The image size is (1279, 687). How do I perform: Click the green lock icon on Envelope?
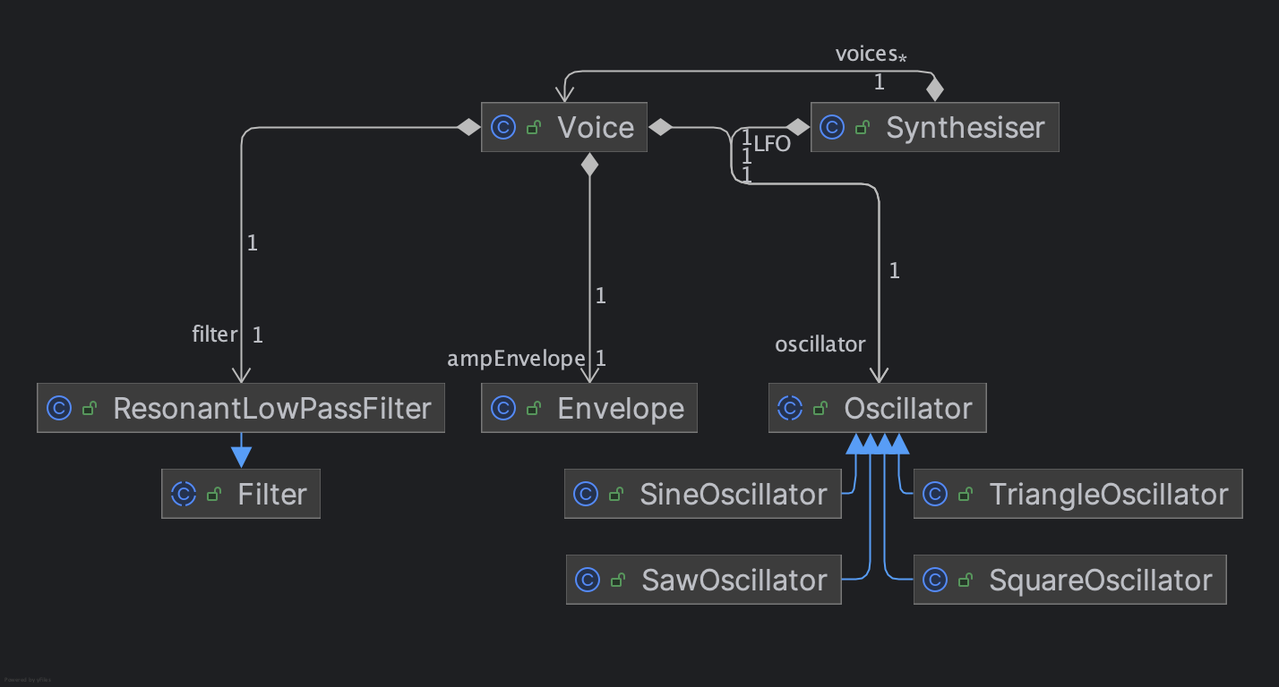pos(534,410)
